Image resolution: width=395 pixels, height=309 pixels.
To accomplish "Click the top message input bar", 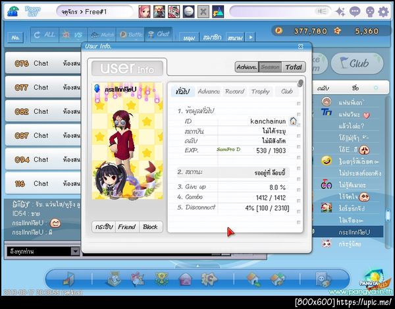I will tap(281, 11).
